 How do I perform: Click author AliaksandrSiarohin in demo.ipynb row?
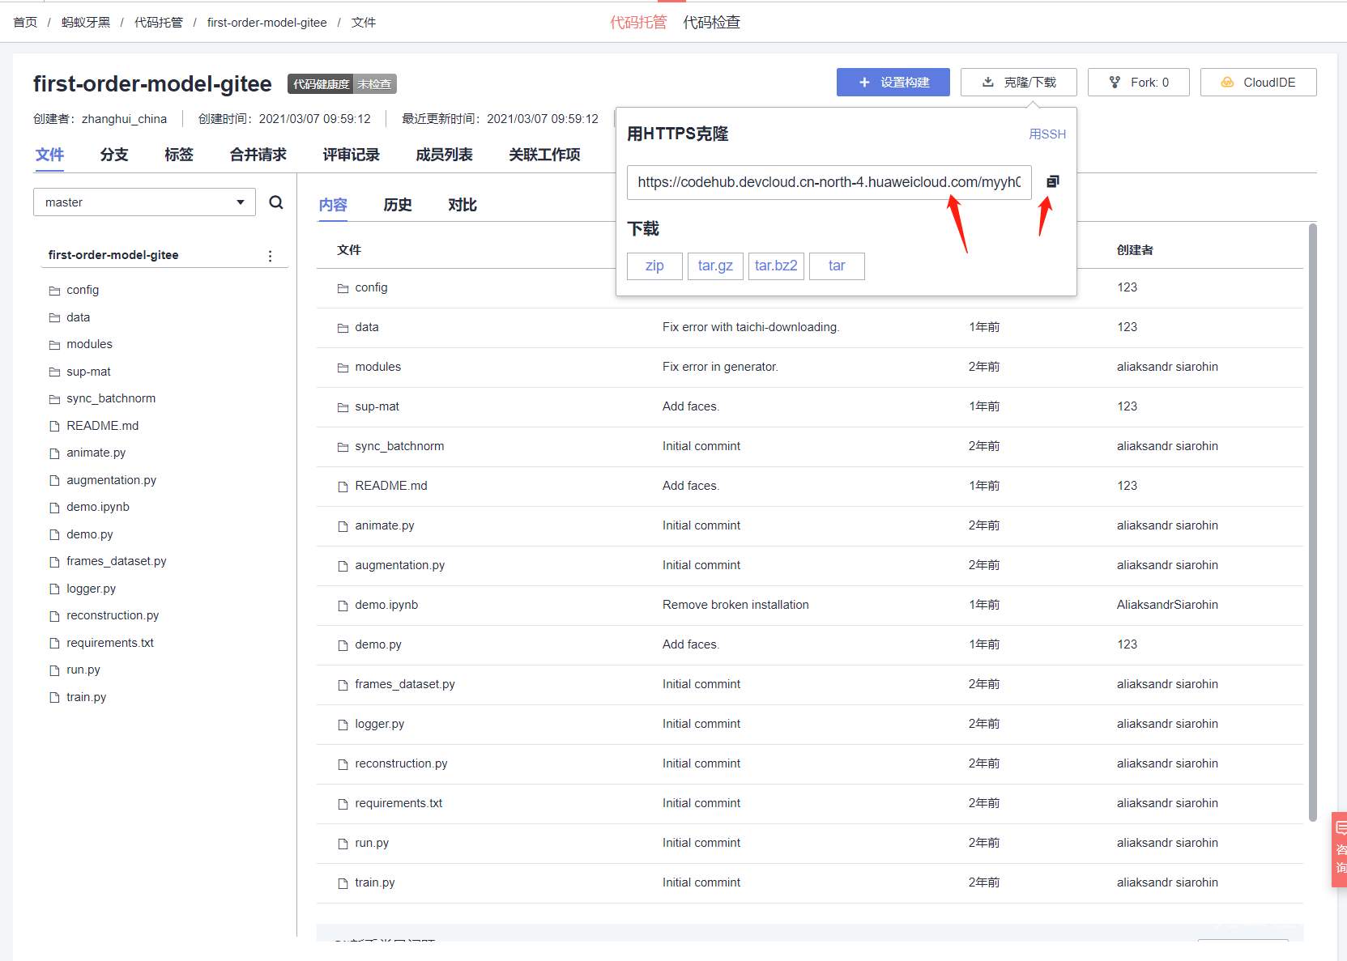click(1167, 605)
